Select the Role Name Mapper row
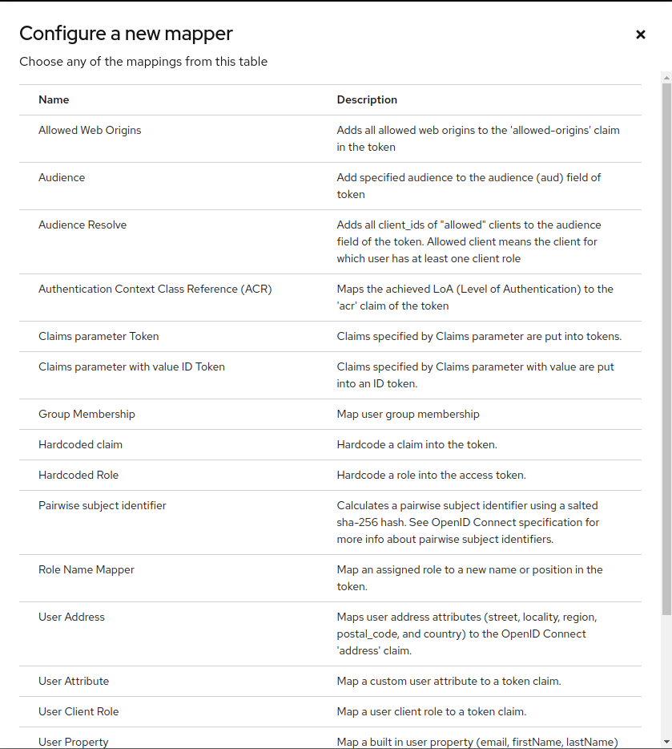 [x=87, y=569]
